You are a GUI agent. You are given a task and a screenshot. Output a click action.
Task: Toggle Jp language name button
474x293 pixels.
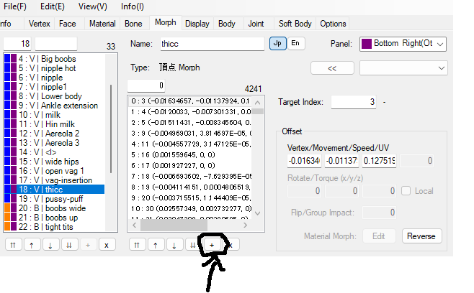point(277,43)
